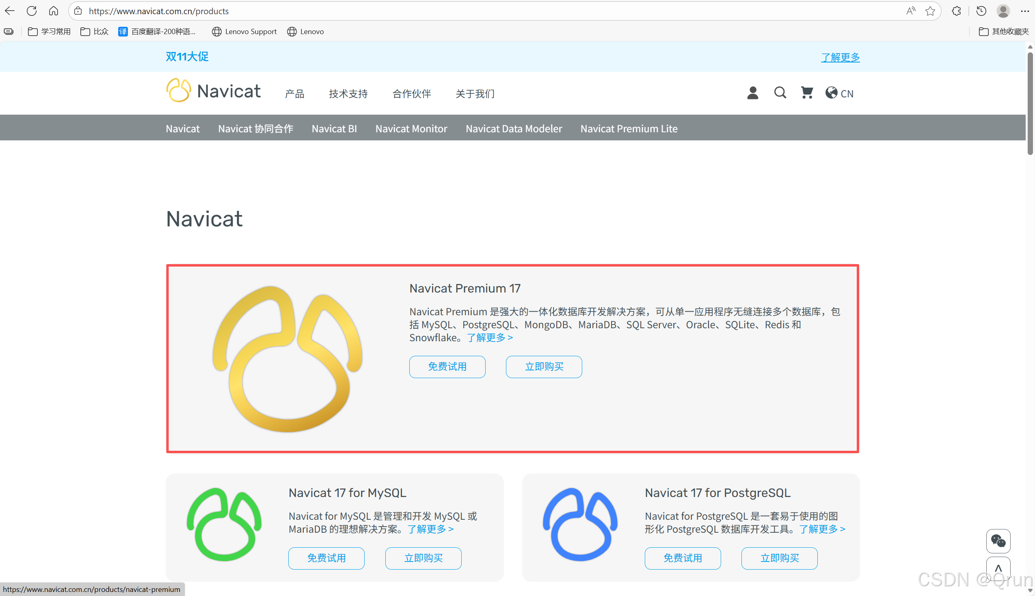Open the Lenovo Support bookmark
This screenshot has height=596, width=1035.
pos(244,32)
